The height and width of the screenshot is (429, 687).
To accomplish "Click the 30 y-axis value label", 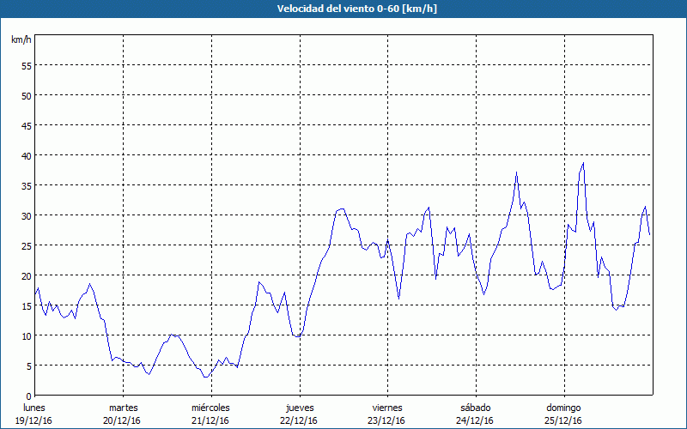I will 26,215.
